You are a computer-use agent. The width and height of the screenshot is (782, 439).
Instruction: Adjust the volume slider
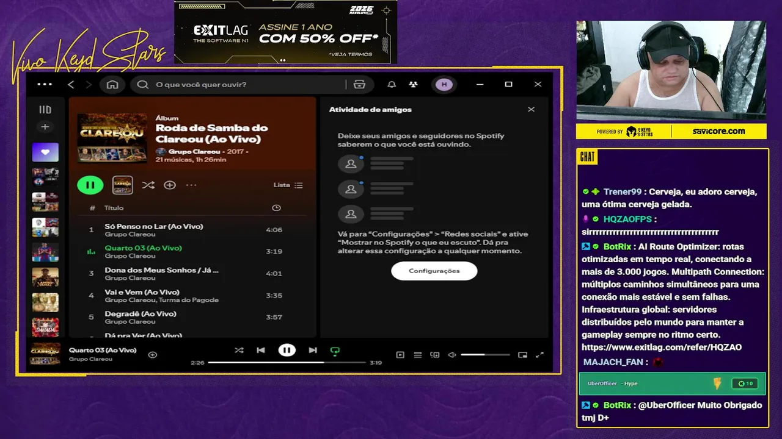tap(485, 354)
